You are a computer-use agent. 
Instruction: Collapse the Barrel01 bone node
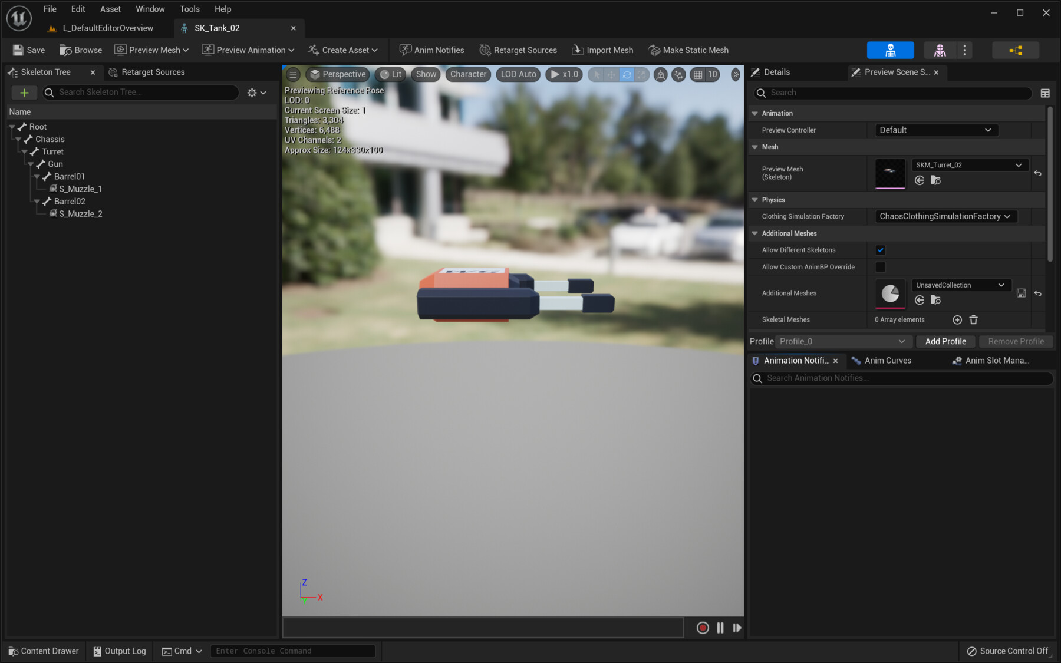pos(37,177)
